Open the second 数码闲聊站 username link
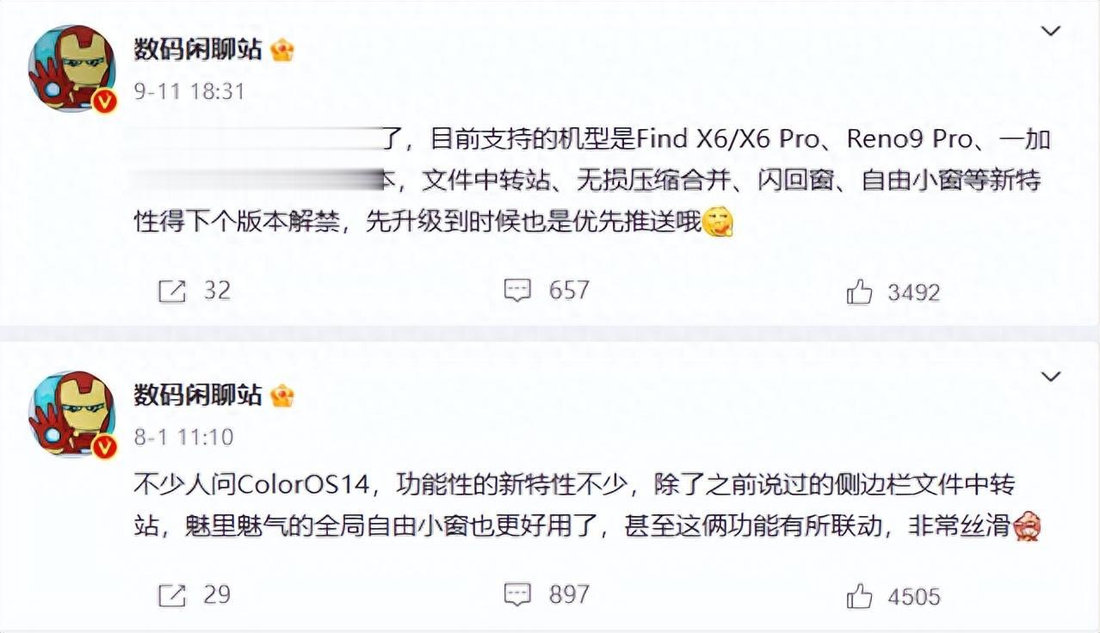This screenshot has width=1100, height=633. (x=198, y=396)
